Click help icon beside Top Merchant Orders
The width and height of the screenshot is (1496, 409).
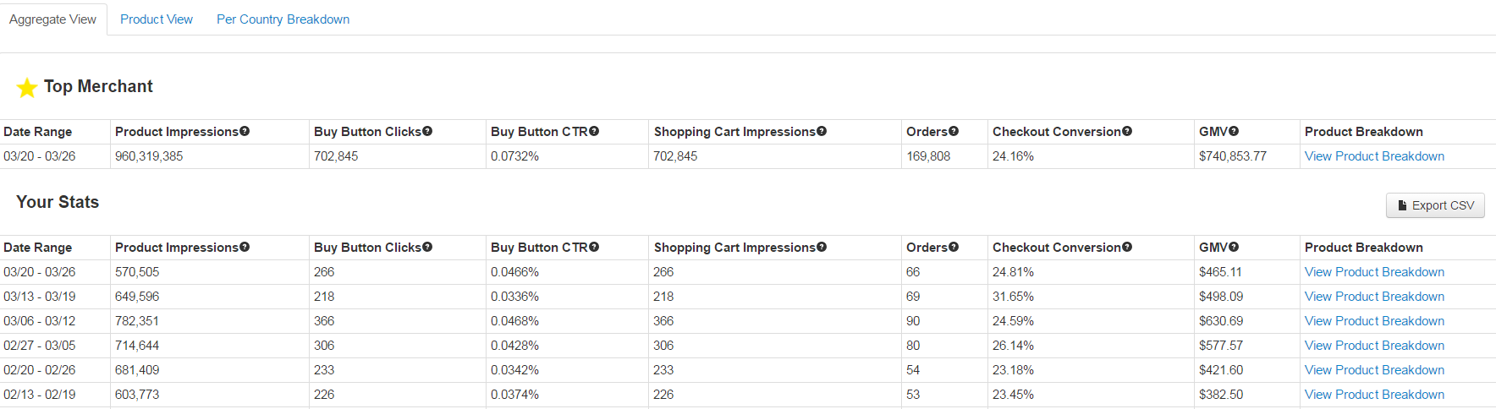pos(954,131)
